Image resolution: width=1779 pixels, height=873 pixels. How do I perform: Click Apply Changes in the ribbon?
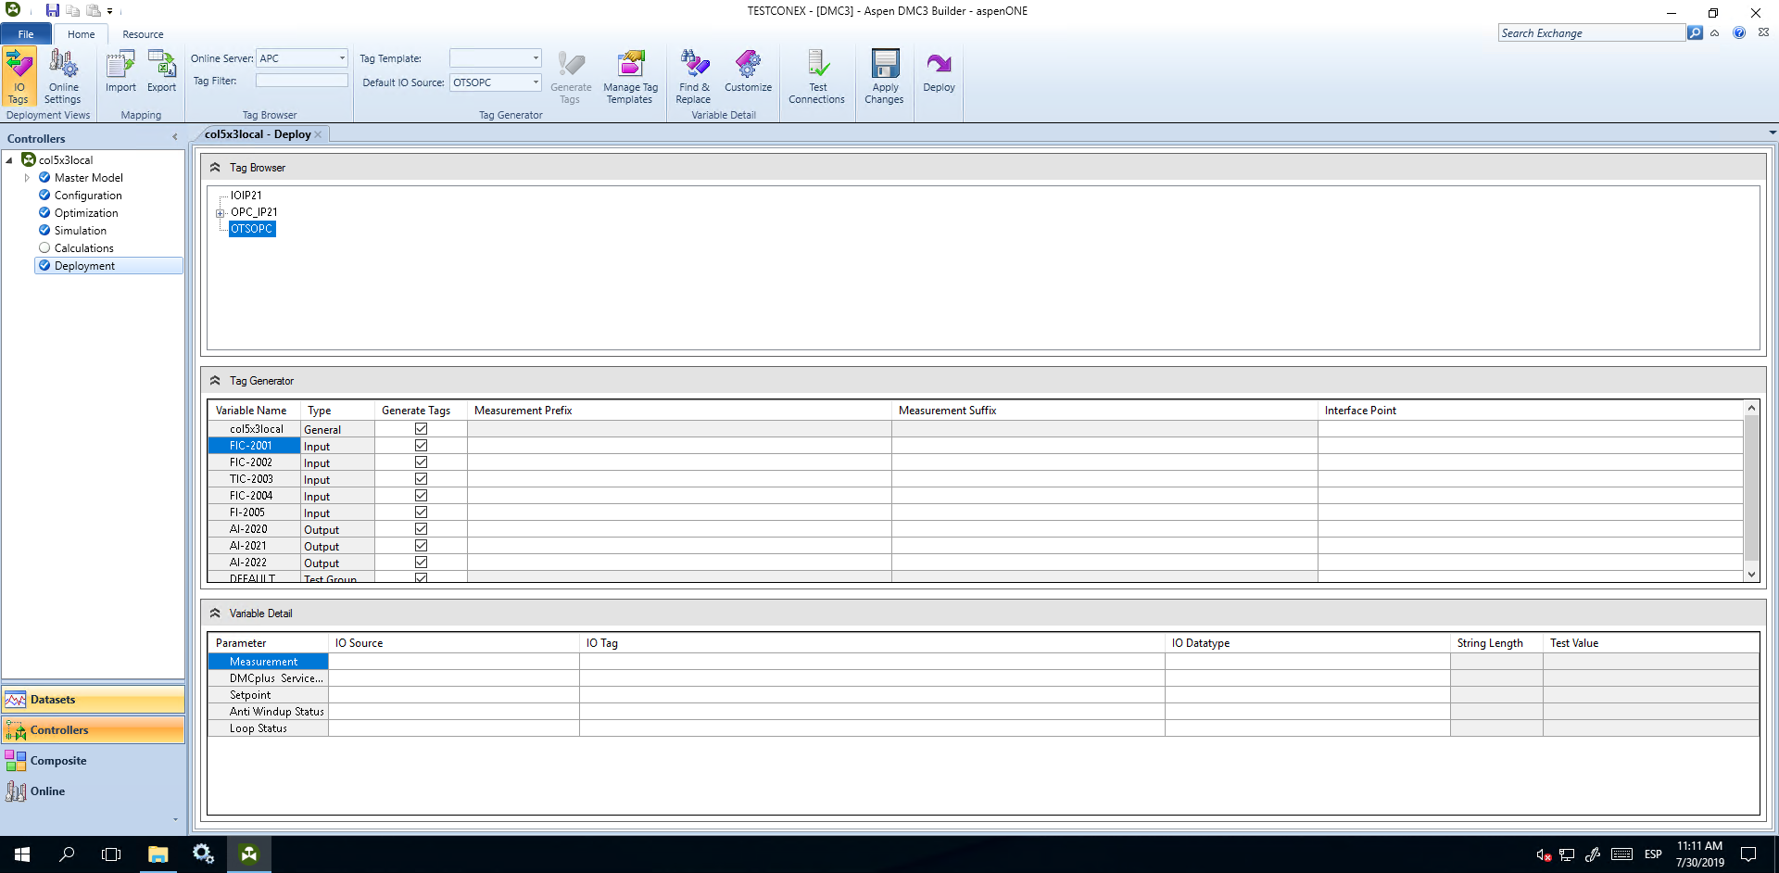point(885,77)
